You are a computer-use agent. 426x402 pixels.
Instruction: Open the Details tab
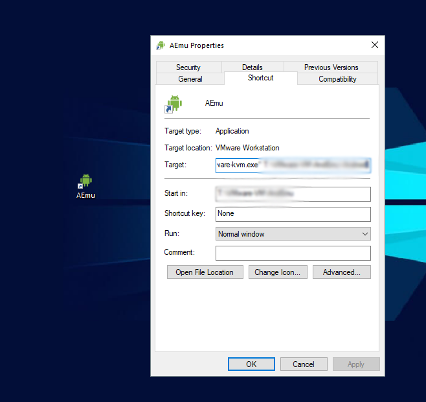click(x=252, y=67)
